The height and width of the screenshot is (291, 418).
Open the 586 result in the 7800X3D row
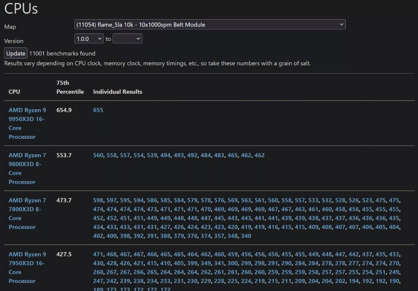click(x=152, y=200)
